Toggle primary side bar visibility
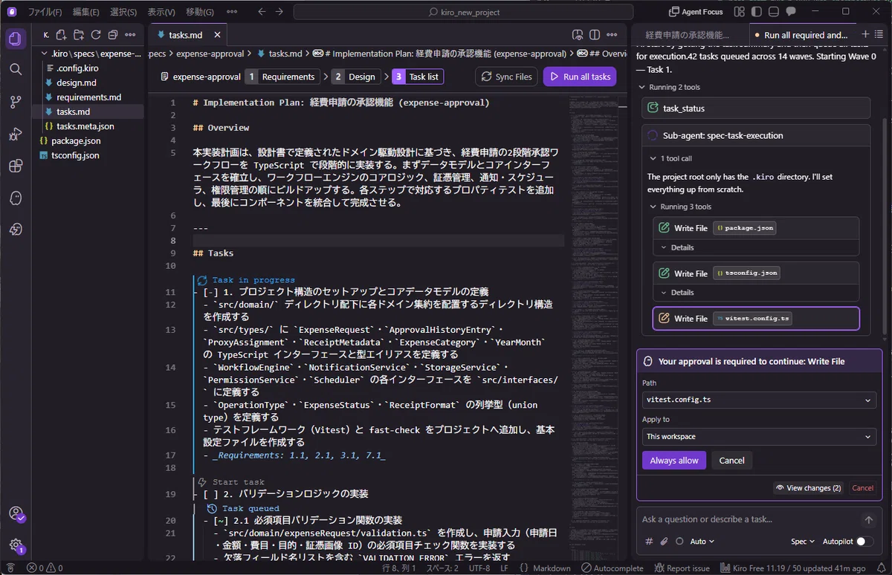 [757, 12]
